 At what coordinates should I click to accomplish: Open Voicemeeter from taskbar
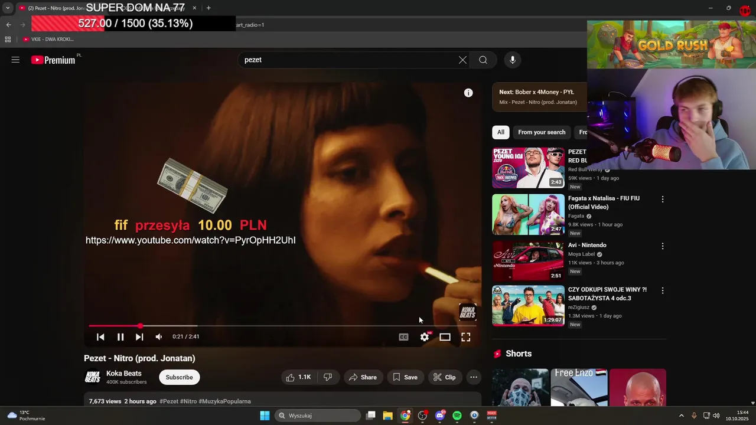coord(491,416)
